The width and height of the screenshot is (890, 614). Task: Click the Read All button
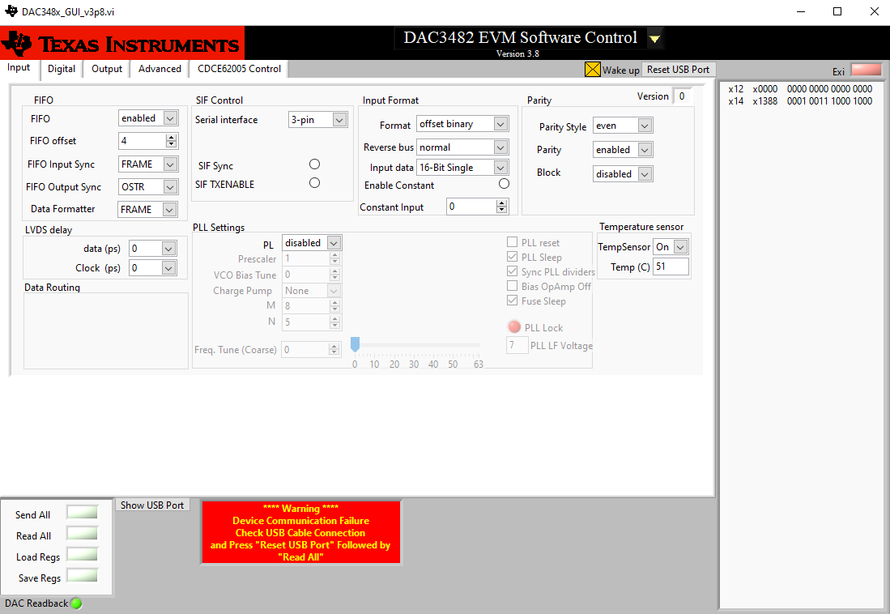click(83, 533)
